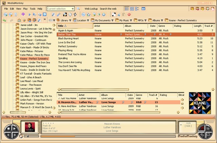Image resolution: width=217 pixels, height=143 pixels.
Task: Click the player Previous track button
Action: (x=8, y=135)
